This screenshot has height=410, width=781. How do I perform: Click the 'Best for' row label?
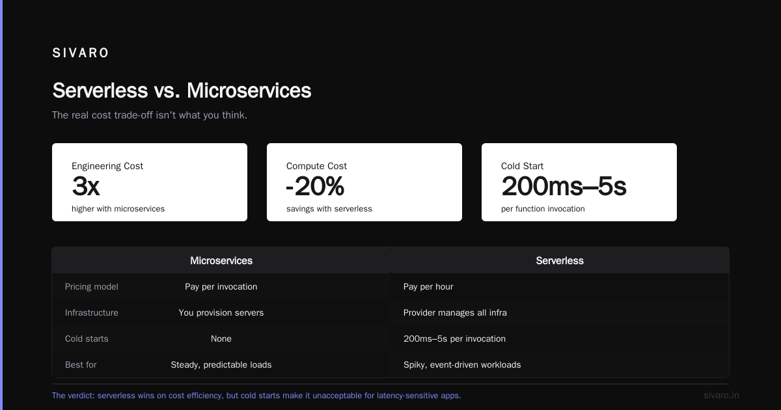pos(81,364)
